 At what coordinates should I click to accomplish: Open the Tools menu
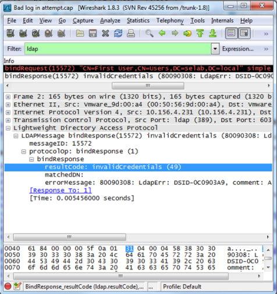pos(197,20)
